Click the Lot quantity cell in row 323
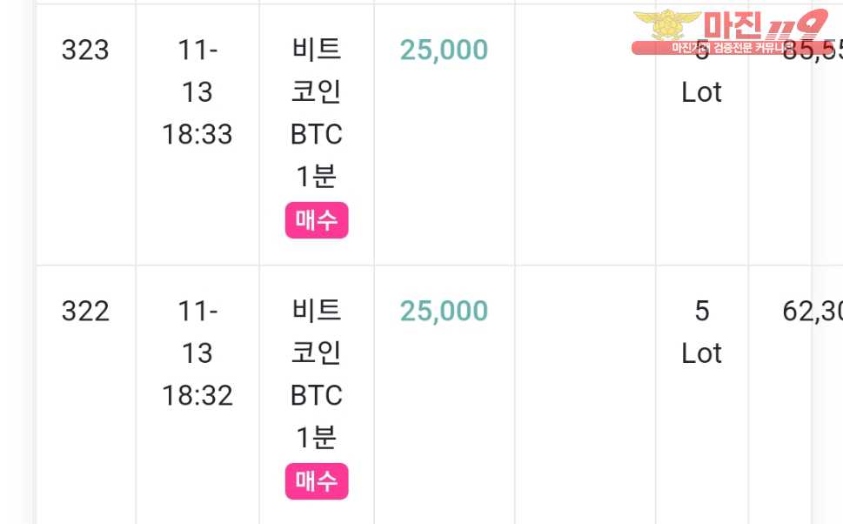The image size is (843, 524). pyautogui.click(x=701, y=71)
